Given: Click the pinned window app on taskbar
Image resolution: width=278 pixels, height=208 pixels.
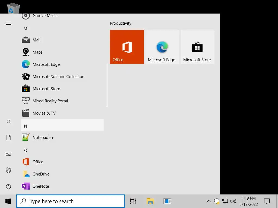Looking at the screenshot, I should (167, 201).
